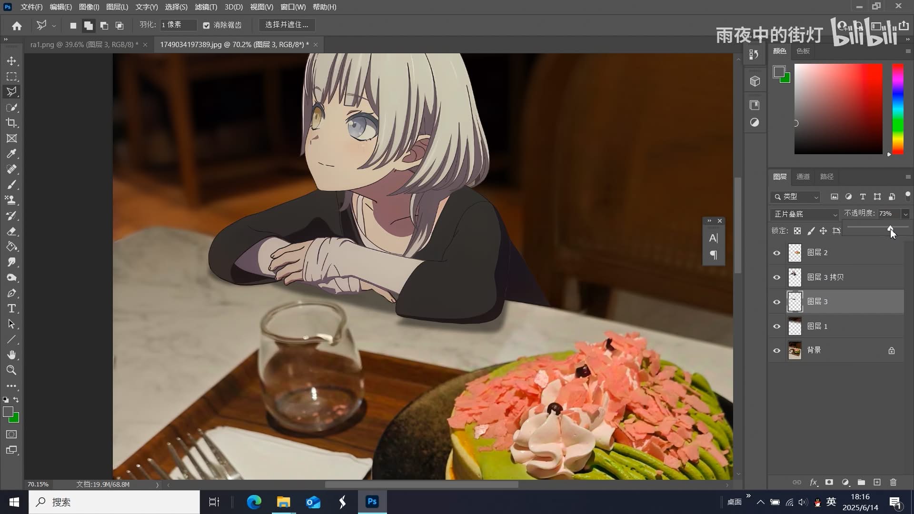
Task: Select the Eyedropper tool
Action: coord(11,154)
